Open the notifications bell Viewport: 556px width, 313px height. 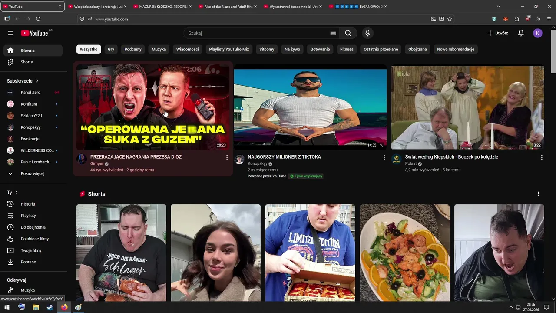(521, 33)
